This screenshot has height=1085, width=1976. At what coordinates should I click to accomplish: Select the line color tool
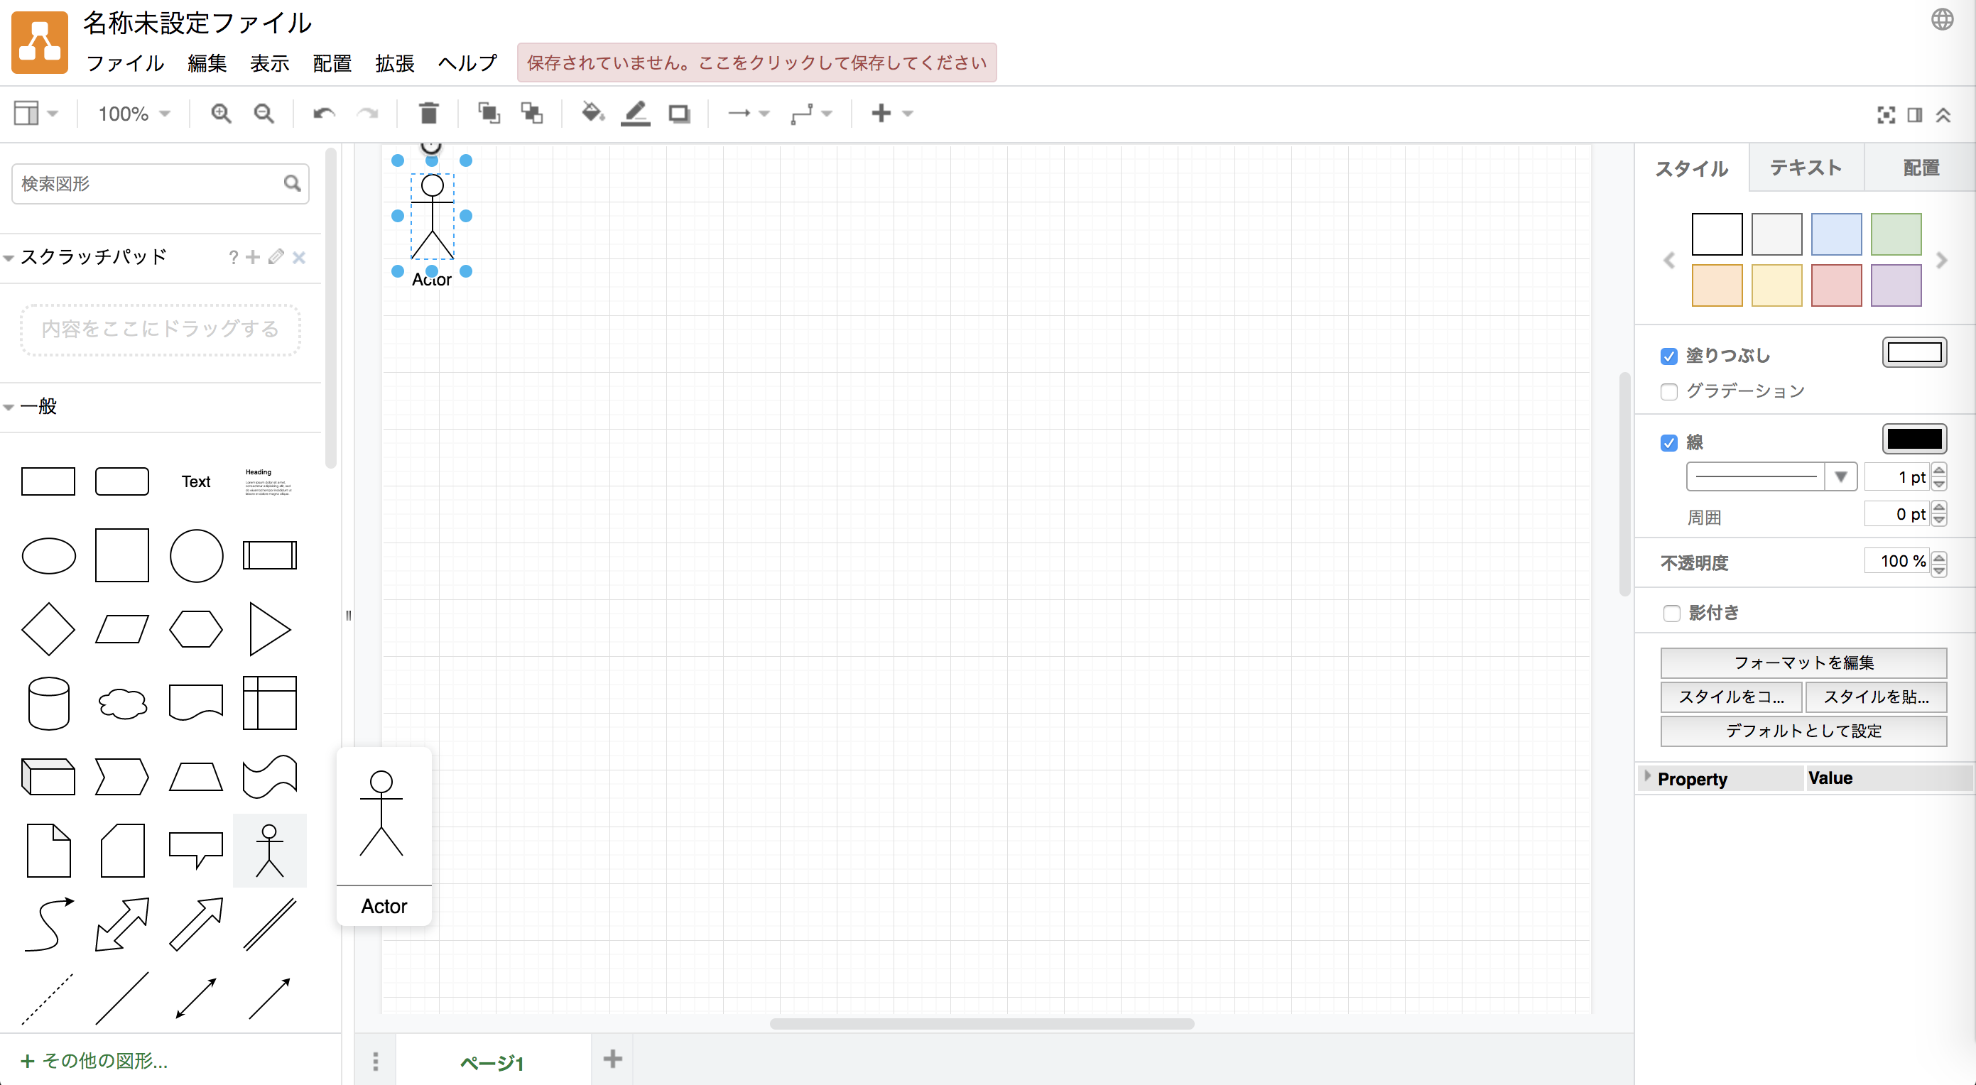point(634,113)
